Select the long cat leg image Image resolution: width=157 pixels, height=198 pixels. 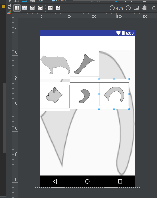[84, 64]
